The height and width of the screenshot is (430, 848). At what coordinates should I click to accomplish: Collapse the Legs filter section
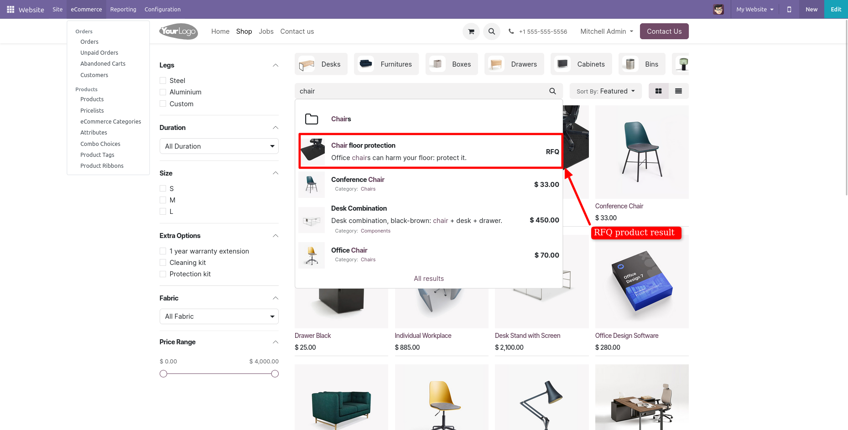276,65
